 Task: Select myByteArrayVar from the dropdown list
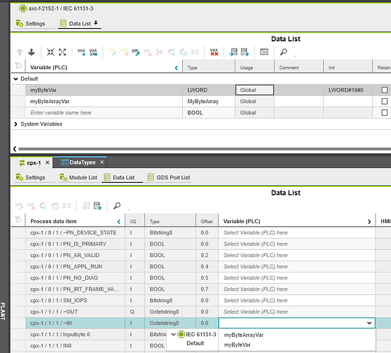[x=243, y=335]
